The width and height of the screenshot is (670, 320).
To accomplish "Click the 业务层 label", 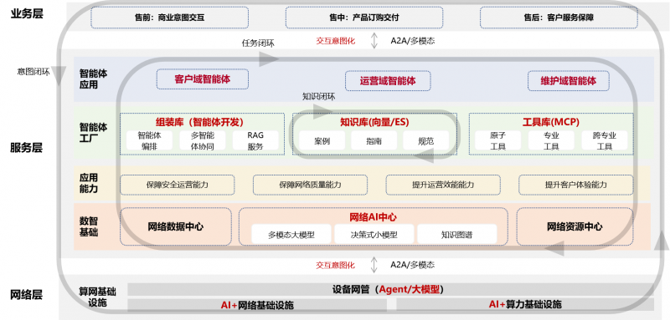I will point(27,13).
